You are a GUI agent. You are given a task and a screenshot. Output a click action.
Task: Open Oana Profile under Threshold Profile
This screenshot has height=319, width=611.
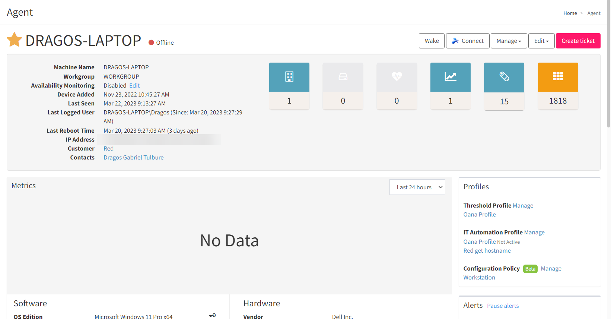point(480,214)
